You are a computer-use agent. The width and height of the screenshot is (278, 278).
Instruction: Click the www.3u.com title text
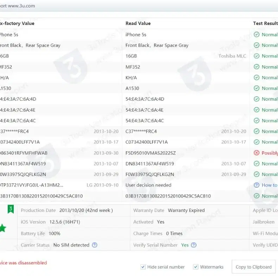coord(21,6)
